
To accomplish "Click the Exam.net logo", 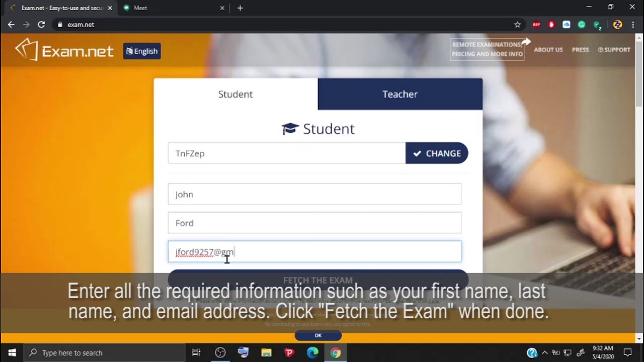I will click(64, 50).
